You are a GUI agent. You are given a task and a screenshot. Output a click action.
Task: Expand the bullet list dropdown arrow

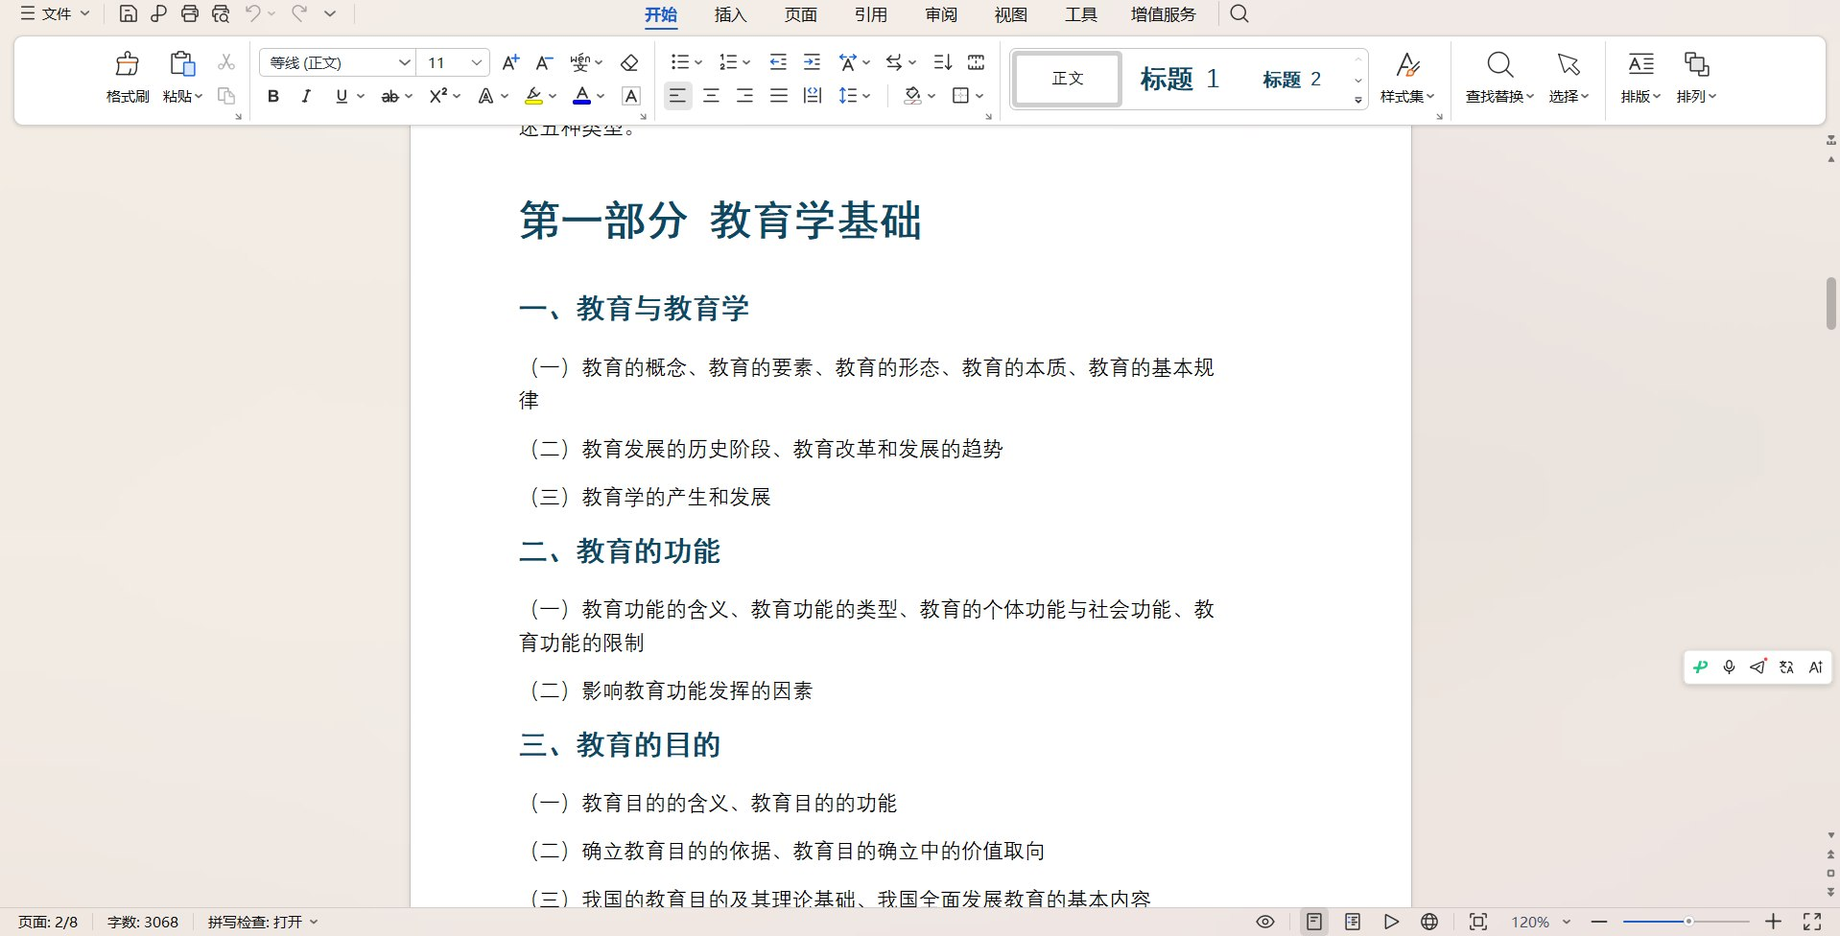[x=698, y=62]
